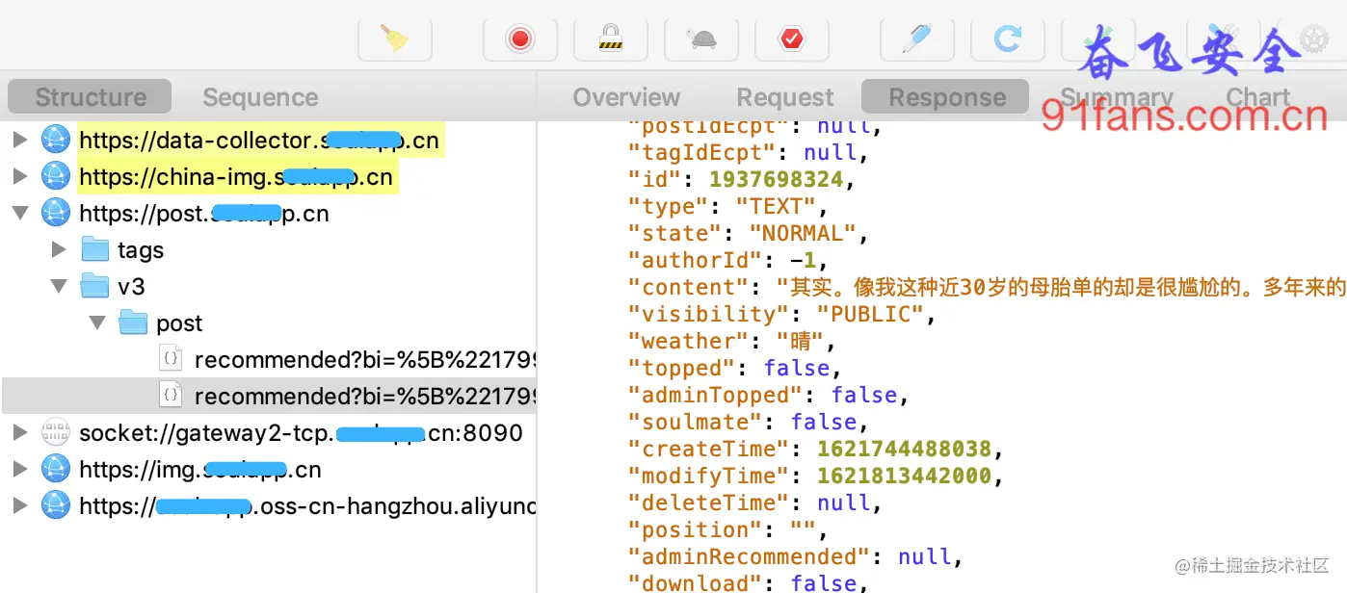This screenshot has height=593, width=1347.
Task: Open the Overview tab
Action: 626,97
